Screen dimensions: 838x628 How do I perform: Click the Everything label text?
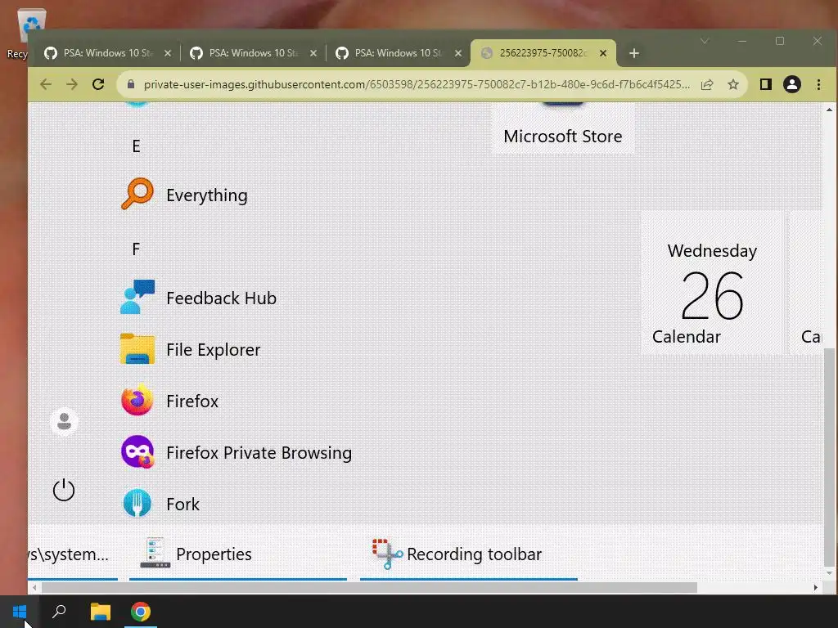(x=207, y=195)
